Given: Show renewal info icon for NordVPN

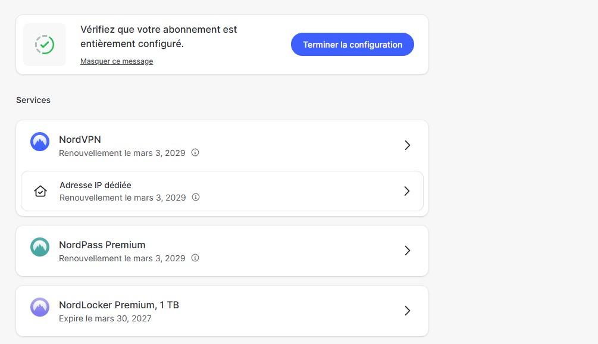Looking at the screenshot, I should (195, 152).
